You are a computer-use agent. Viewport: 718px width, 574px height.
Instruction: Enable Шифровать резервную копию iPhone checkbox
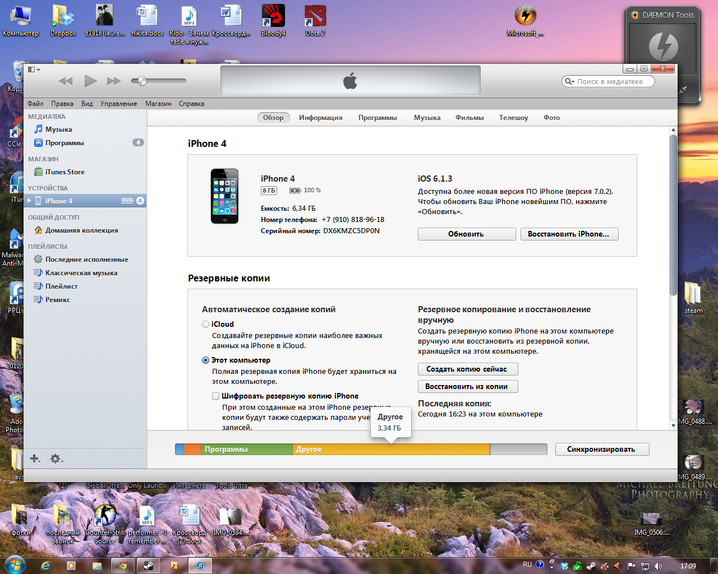click(215, 396)
